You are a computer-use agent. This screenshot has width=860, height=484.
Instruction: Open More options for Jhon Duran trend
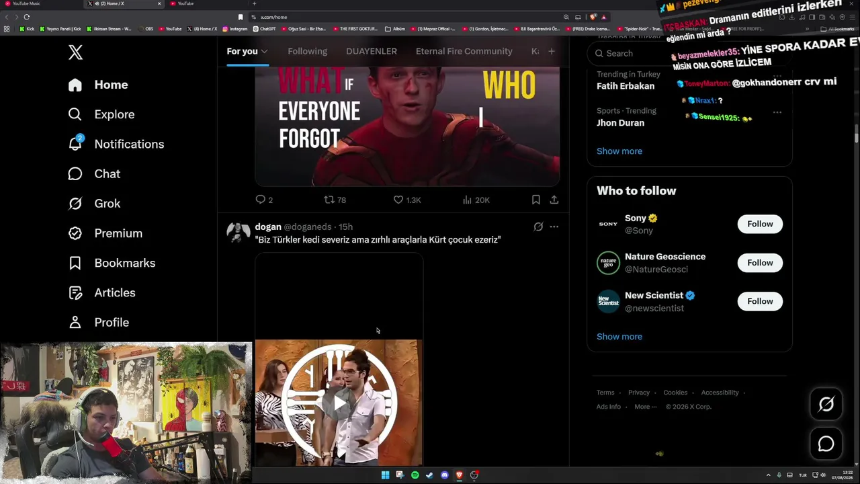(x=777, y=112)
